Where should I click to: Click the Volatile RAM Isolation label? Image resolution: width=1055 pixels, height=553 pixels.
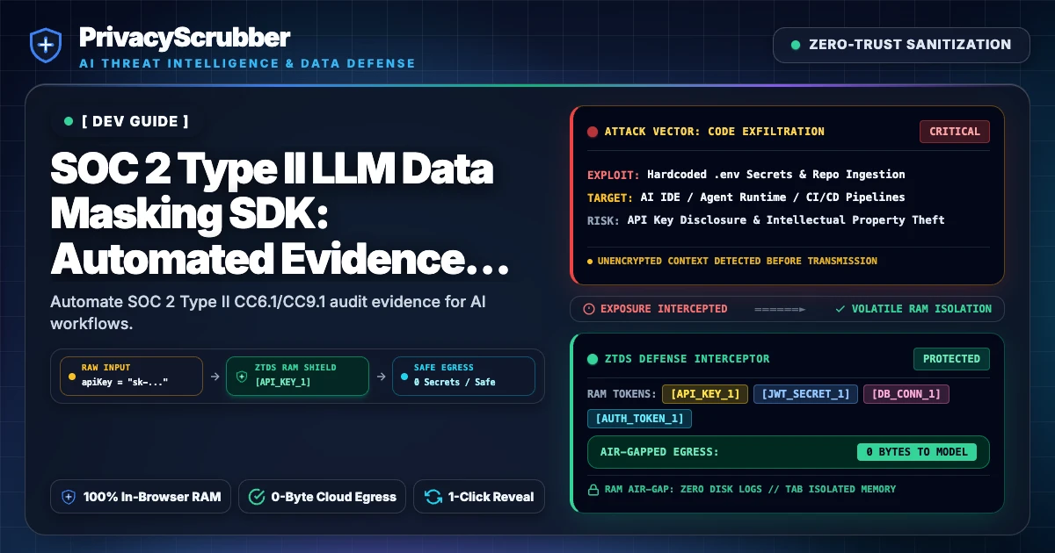(x=921, y=309)
